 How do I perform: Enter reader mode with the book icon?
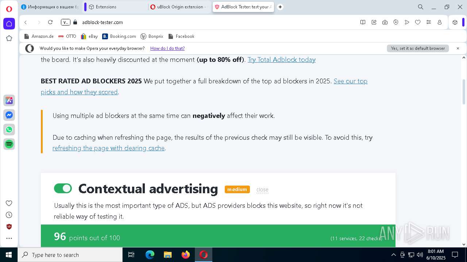click(363, 22)
